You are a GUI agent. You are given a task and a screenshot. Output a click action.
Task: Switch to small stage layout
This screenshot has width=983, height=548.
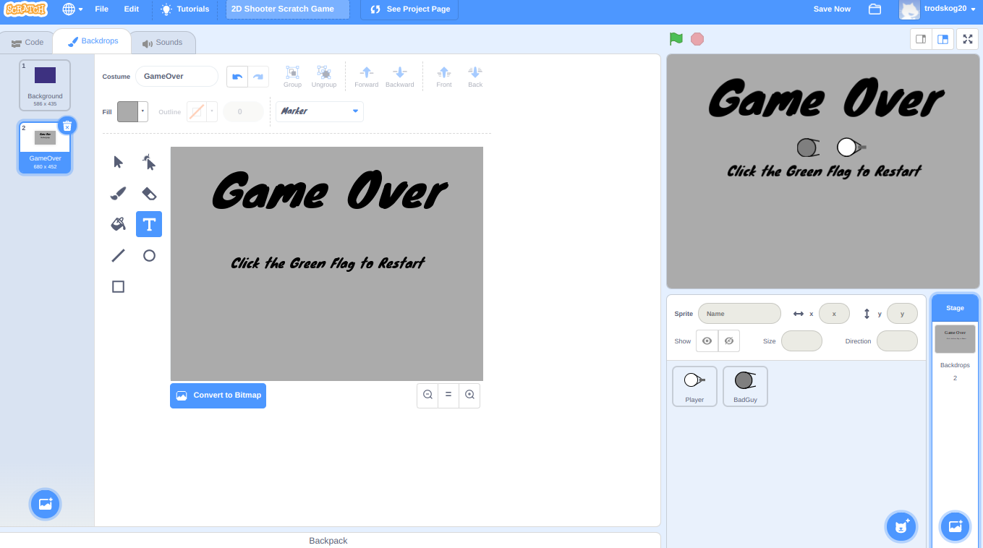[x=921, y=38]
